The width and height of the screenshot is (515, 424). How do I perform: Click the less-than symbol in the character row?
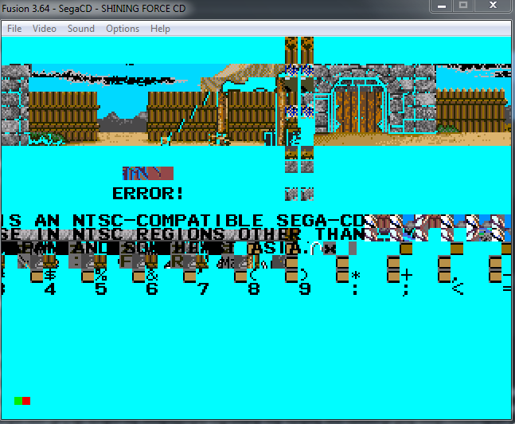[x=457, y=289]
